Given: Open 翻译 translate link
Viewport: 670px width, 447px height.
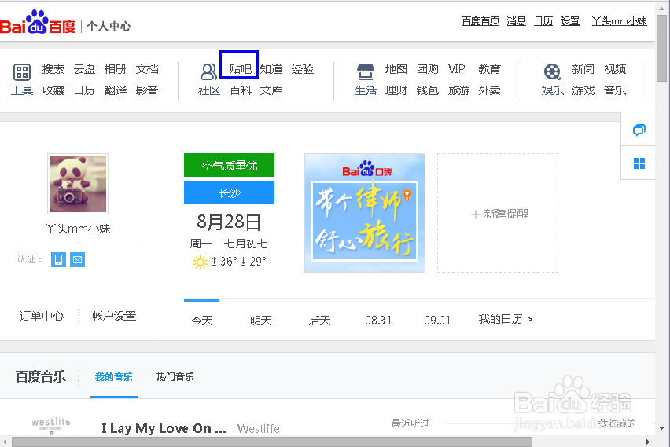Looking at the screenshot, I should (116, 90).
